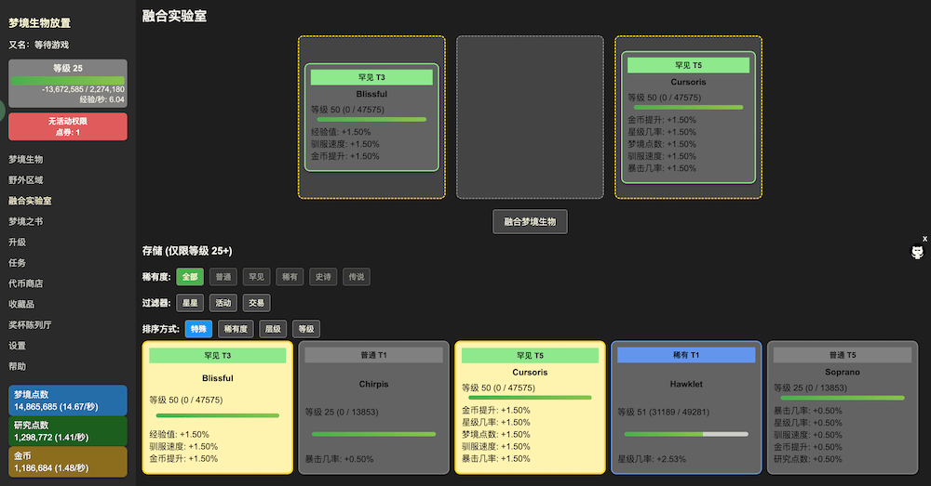Click the cat mascot icon on the right edge

[916, 253]
